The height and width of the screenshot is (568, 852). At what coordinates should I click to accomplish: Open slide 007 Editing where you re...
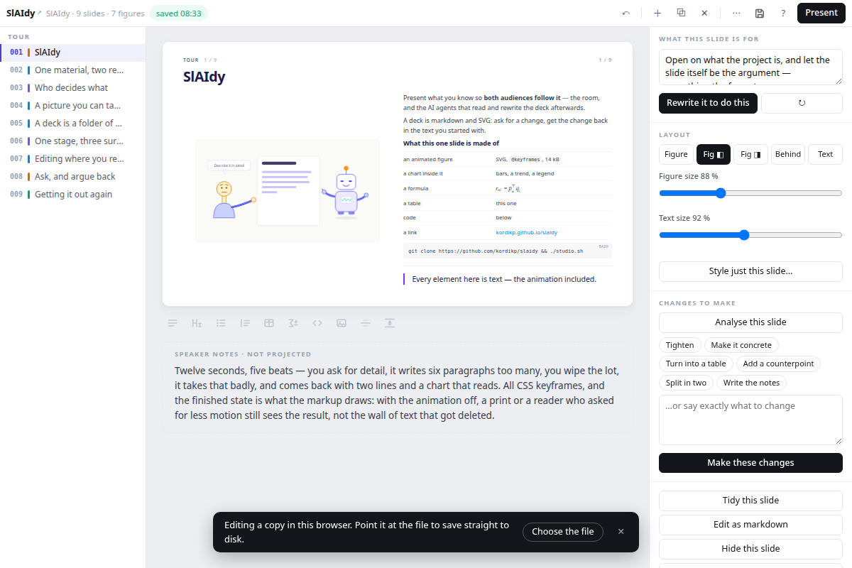[72, 159]
